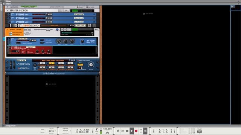Step The Echo patch with up/down arrows
The width and height of the screenshot is (241, 135).
click(69, 25)
